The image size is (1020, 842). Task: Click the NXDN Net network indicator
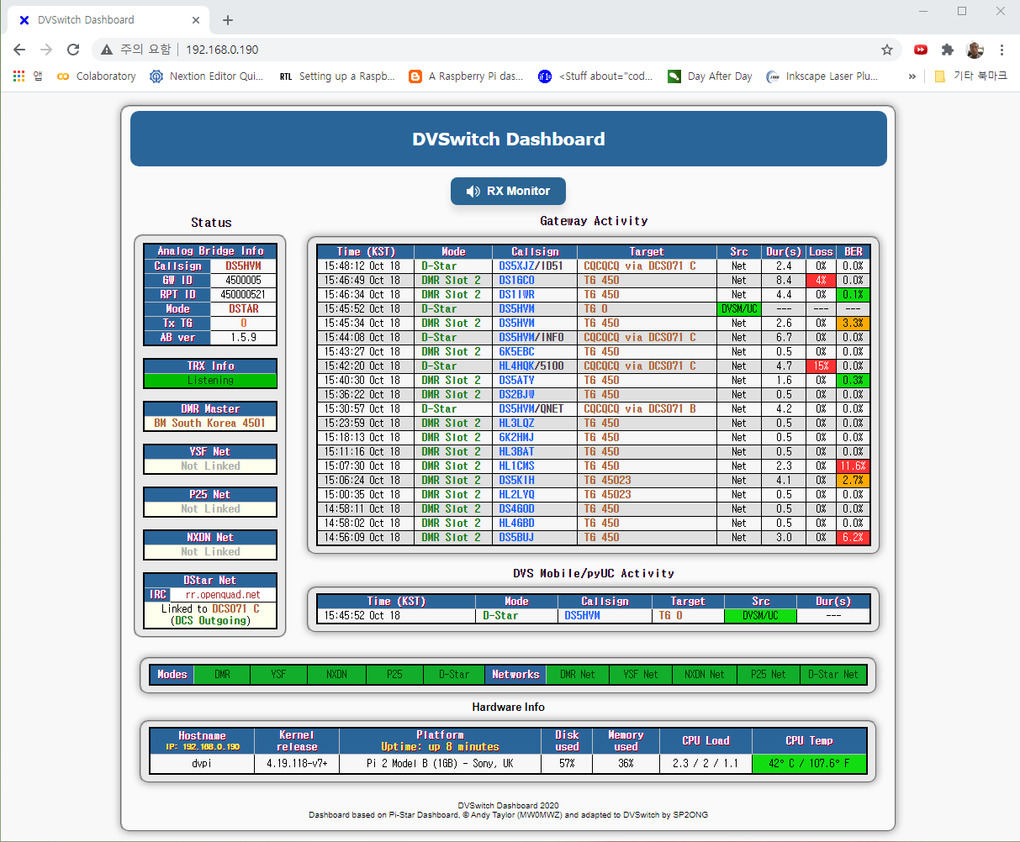point(705,674)
